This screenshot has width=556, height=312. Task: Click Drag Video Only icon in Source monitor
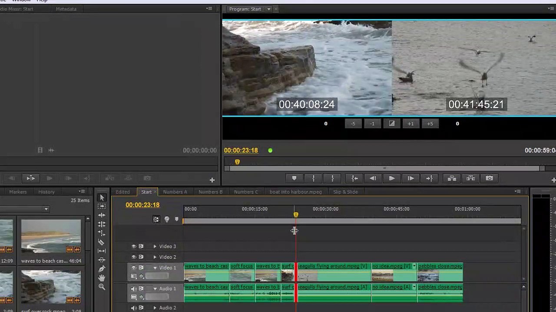click(x=40, y=150)
